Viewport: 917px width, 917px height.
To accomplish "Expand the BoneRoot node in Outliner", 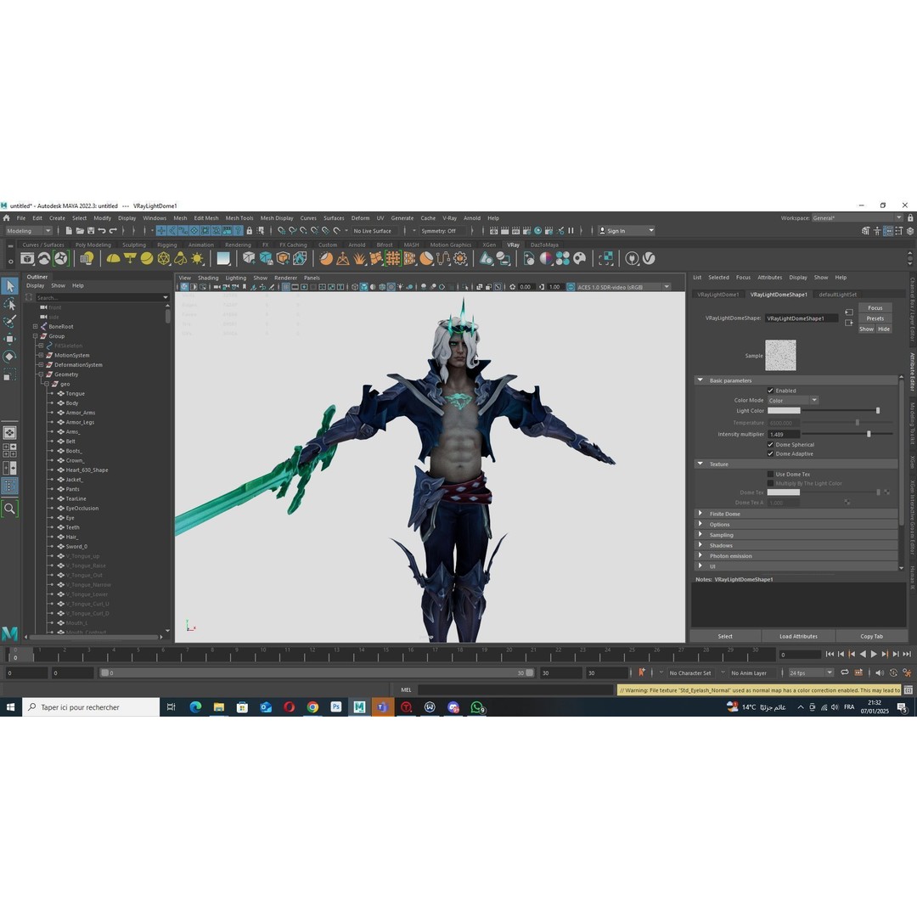I will coord(35,326).
